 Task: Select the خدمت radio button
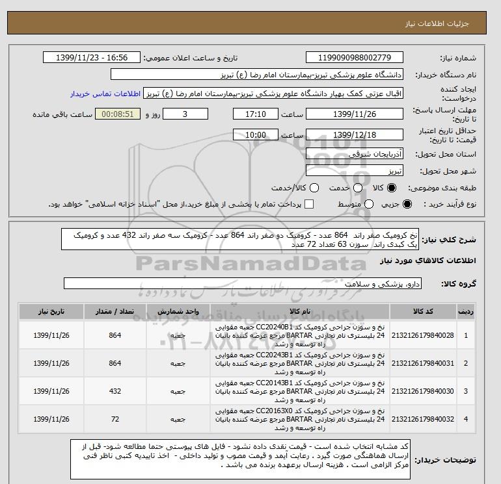tap(358, 188)
